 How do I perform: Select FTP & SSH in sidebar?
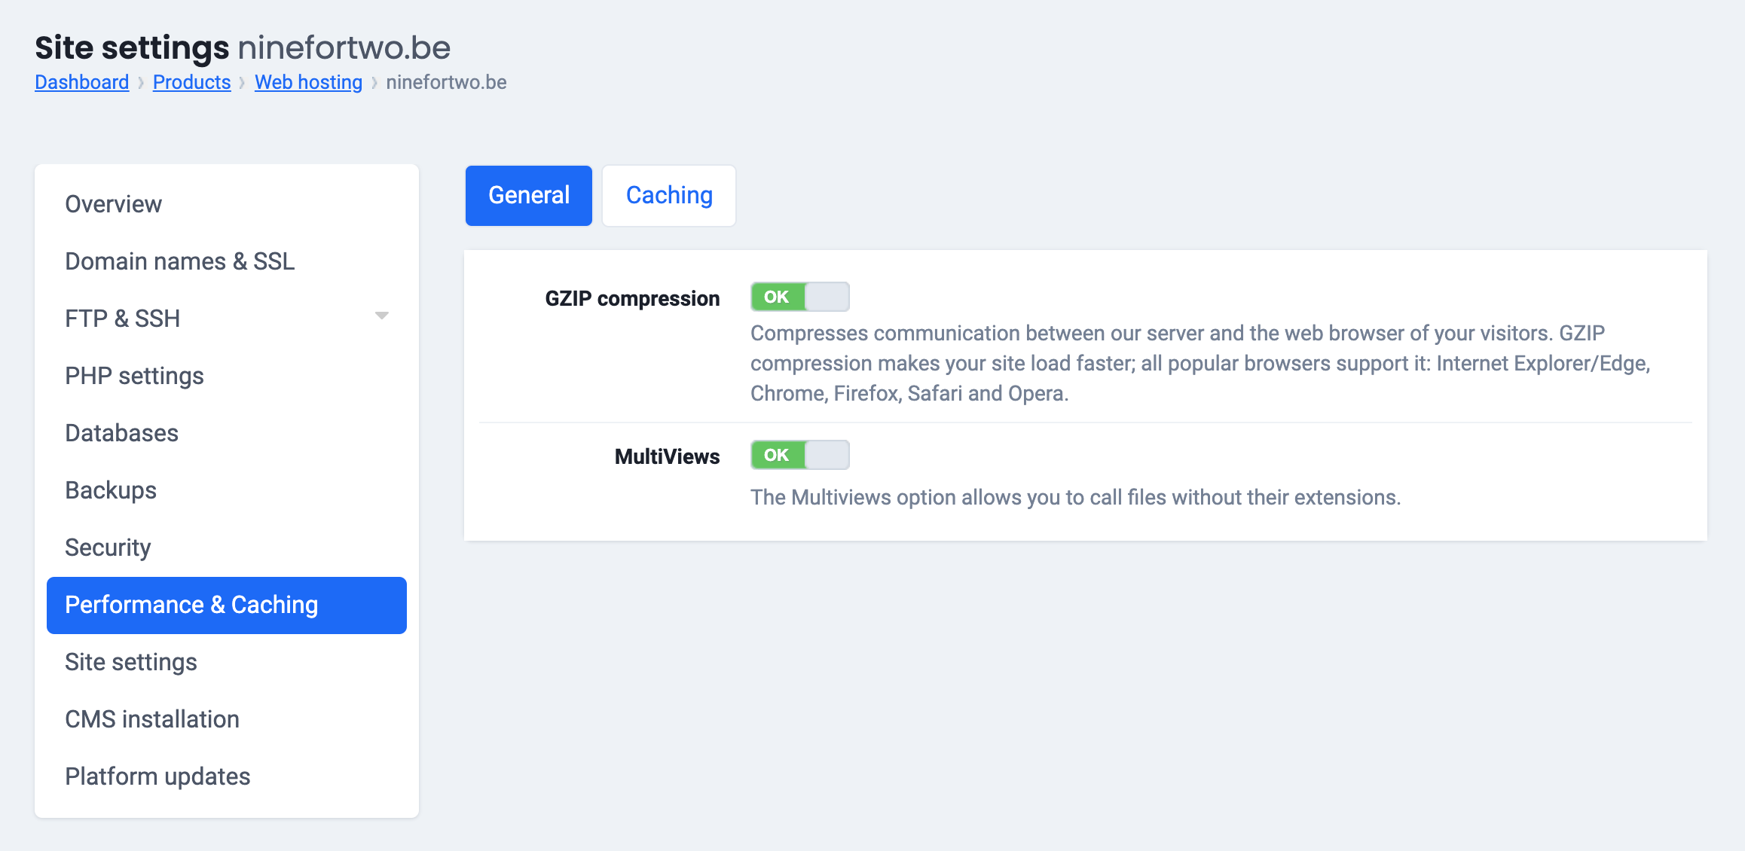tap(122, 319)
